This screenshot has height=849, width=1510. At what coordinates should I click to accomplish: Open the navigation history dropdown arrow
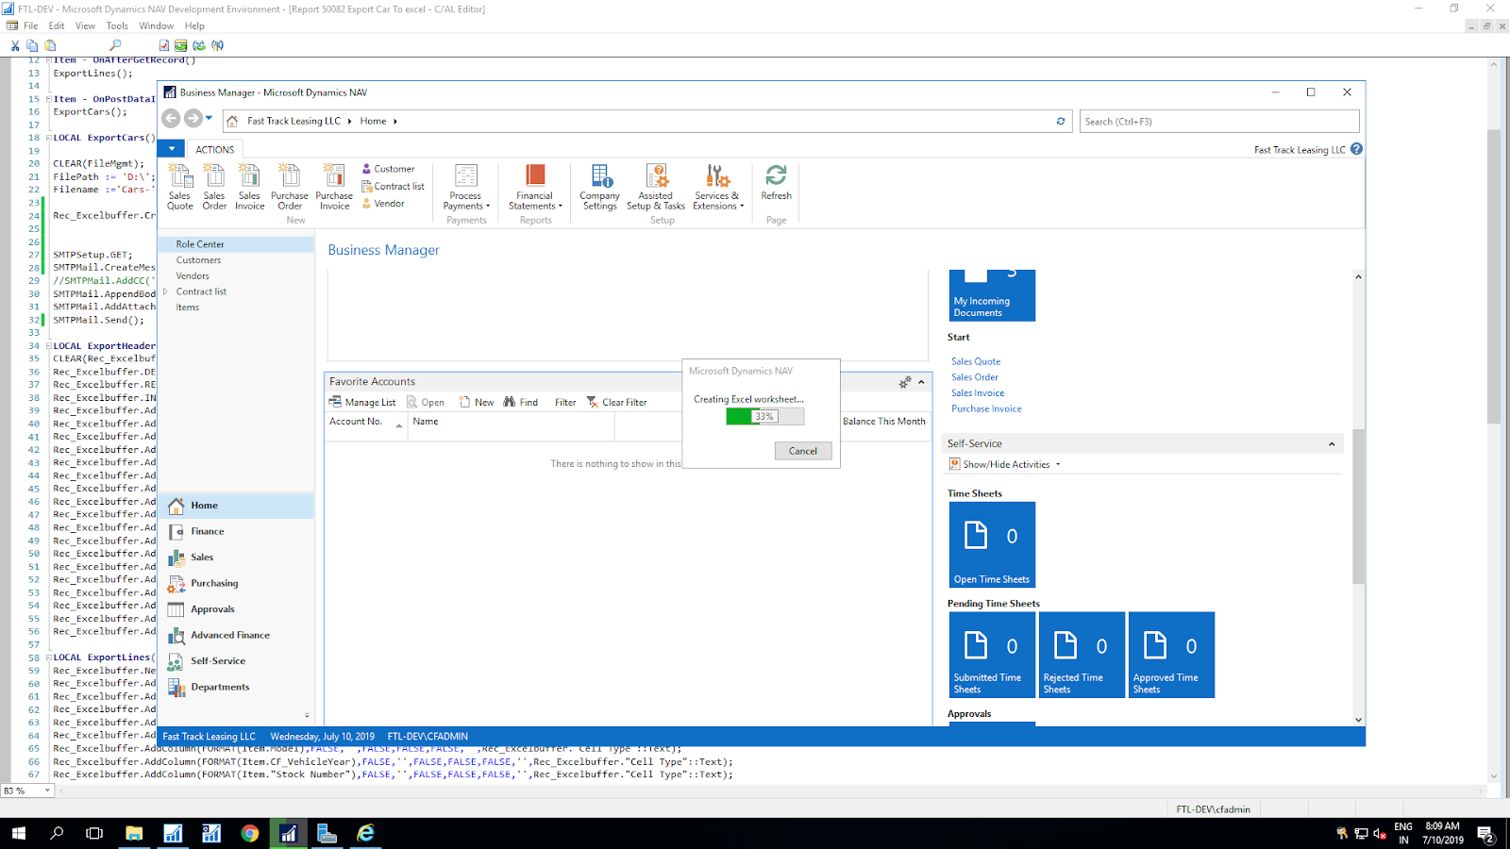(210, 119)
